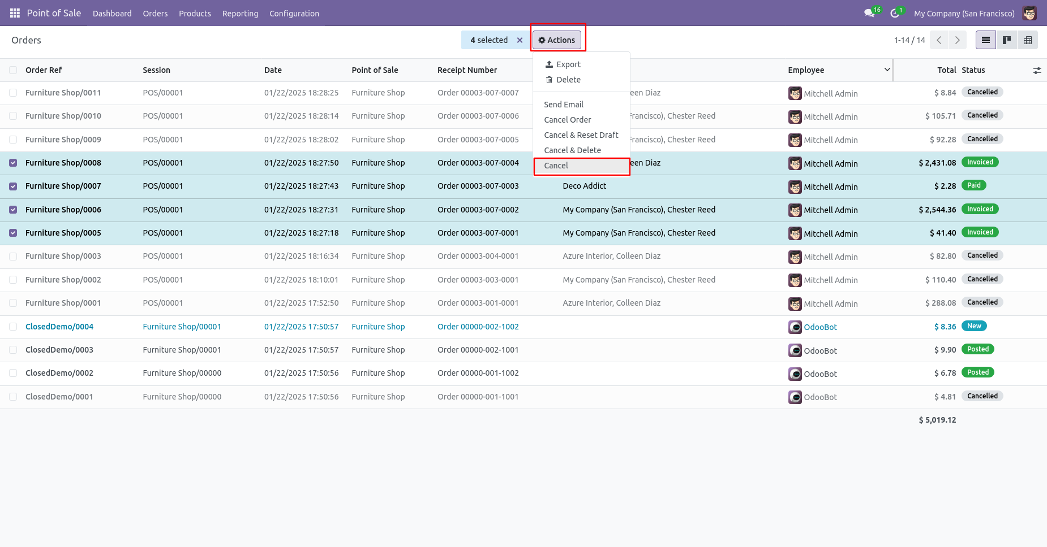Click Deco Addict customer cell
Viewport: 1047px width, 547px height.
tap(584, 186)
